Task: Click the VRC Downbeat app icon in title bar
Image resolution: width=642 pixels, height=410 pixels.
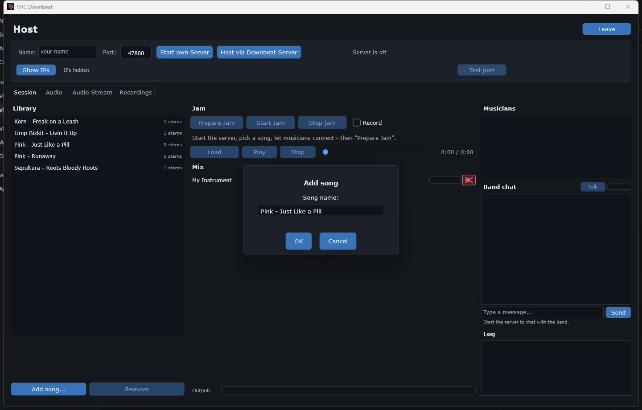Action: (x=11, y=7)
